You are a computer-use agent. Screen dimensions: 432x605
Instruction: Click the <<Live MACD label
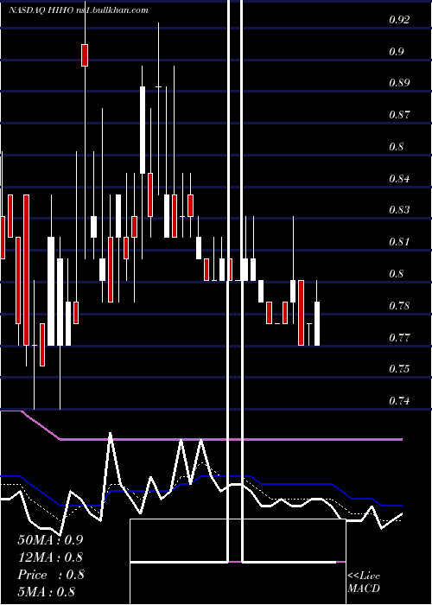tap(364, 583)
